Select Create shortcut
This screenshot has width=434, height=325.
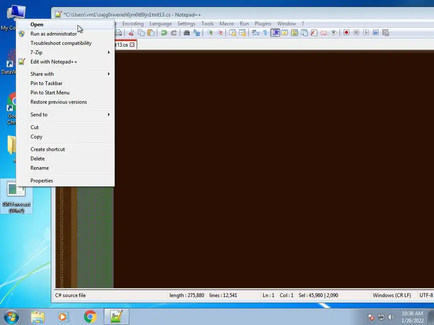click(65, 149)
